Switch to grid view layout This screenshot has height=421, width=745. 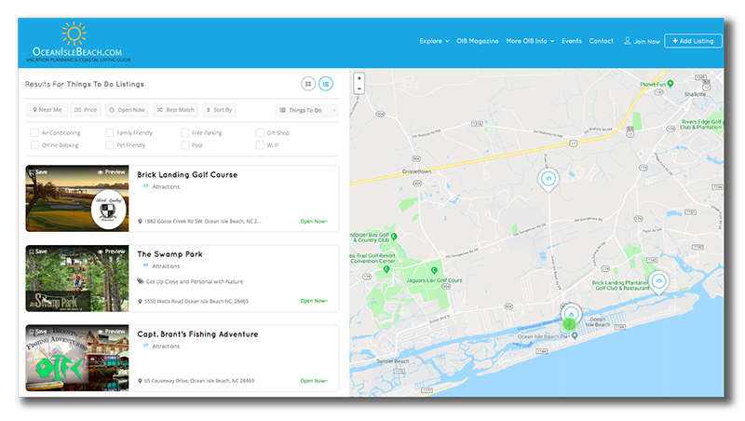coord(308,84)
